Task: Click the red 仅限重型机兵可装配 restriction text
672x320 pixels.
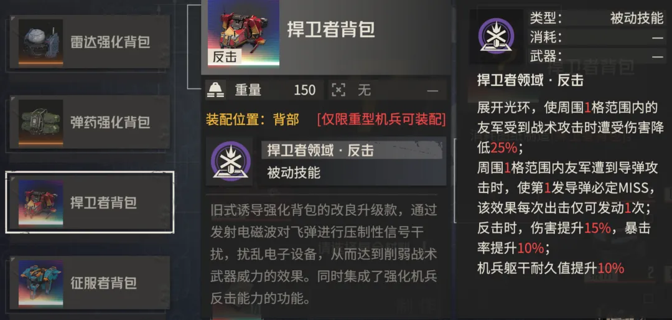Action: pyautogui.click(x=381, y=120)
